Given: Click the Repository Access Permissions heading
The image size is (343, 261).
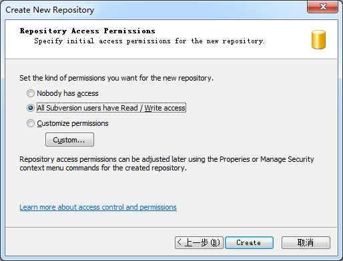Looking at the screenshot, I should pyautogui.click(x=87, y=31).
